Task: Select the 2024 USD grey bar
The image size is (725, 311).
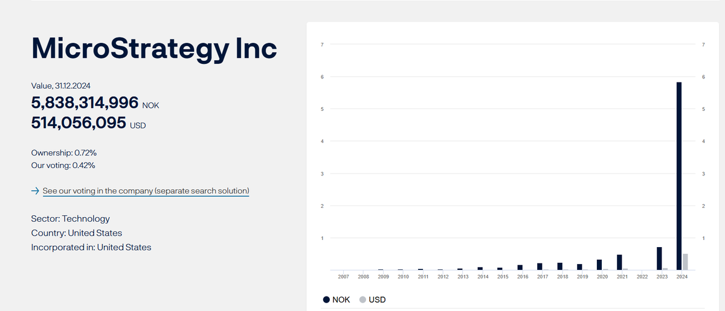Action: [685, 262]
